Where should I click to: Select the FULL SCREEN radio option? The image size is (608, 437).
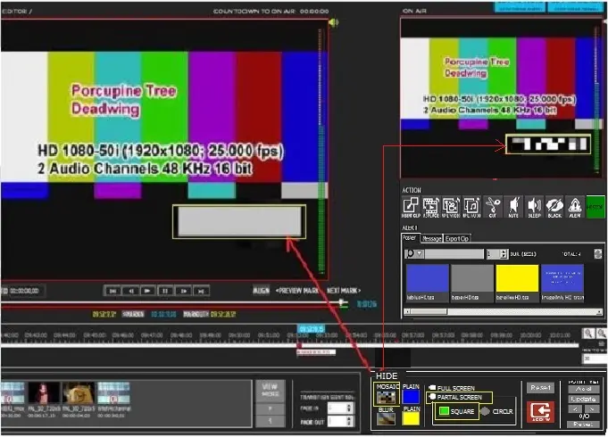tap(431, 388)
